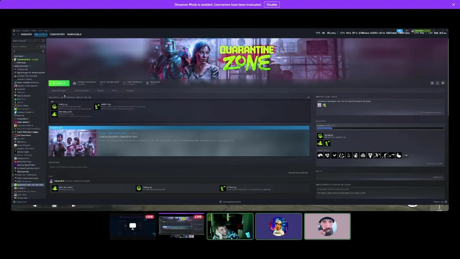460x259 pixels.
Task: Click the time played clock icon
Action: (124, 83)
